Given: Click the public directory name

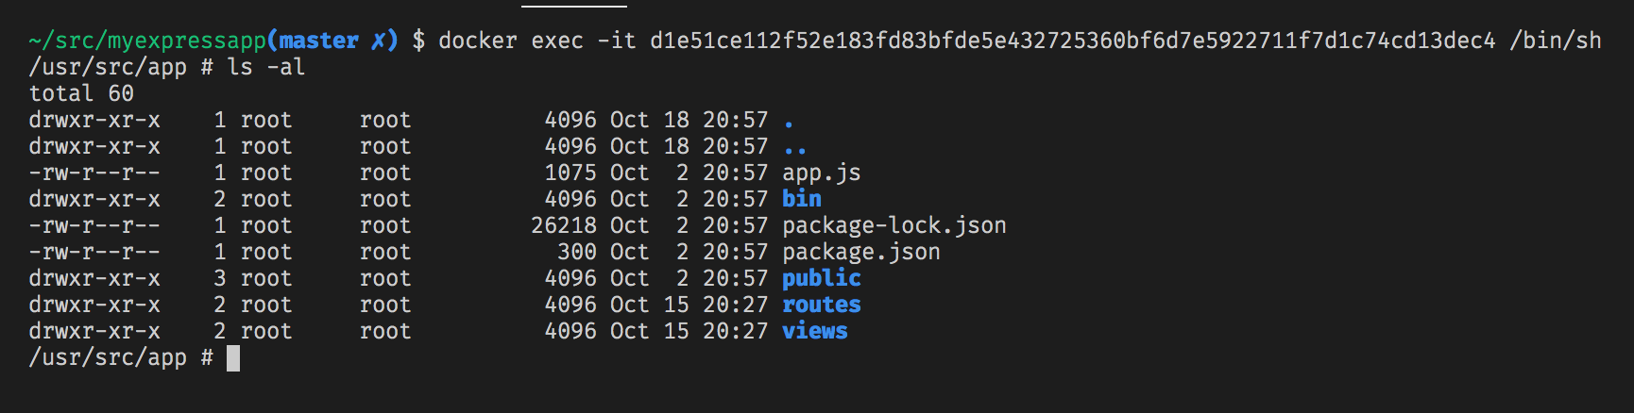Looking at the screenshot, I should tap(821, 279).
